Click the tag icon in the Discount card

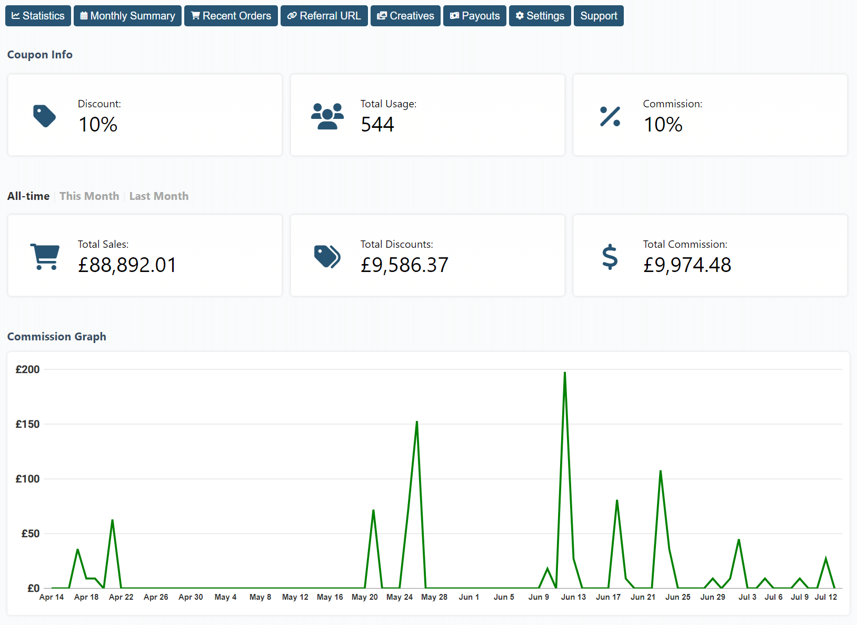[45, 116]
